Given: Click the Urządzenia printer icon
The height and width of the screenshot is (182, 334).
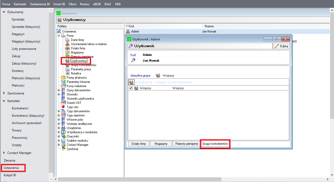Looking at the screenshot, I should point(63,128).
